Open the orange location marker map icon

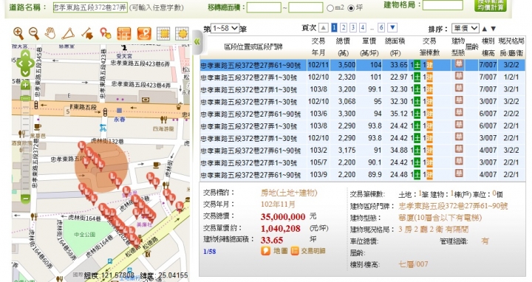pos(144,34)
